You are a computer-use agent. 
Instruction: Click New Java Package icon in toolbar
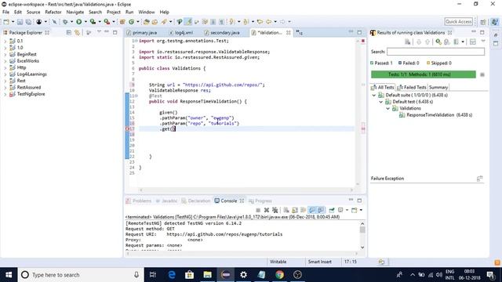click(122, 22)
